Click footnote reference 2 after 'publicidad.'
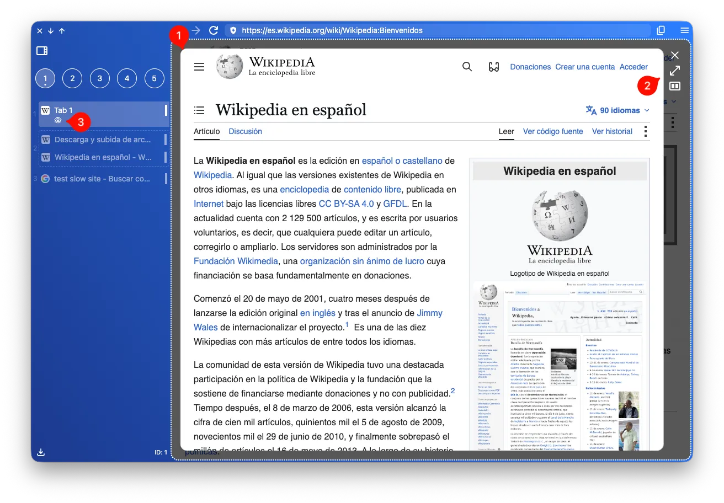The width and height of the screenshot is (724, 503). (453, 391)
